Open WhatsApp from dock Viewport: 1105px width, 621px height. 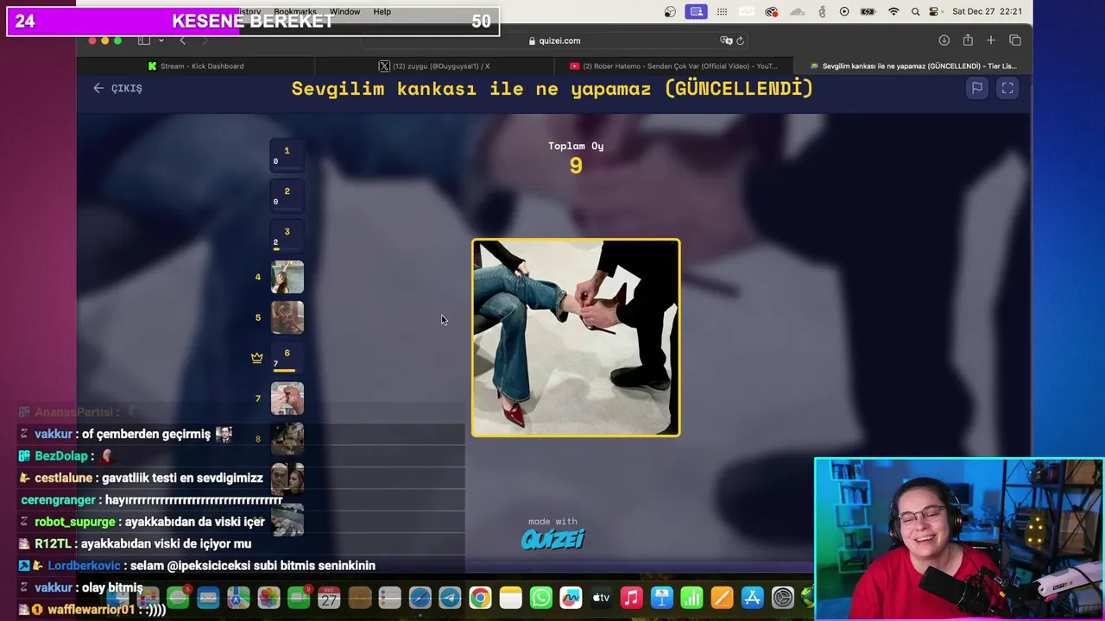pyautogui.click(x=540, y=598)
